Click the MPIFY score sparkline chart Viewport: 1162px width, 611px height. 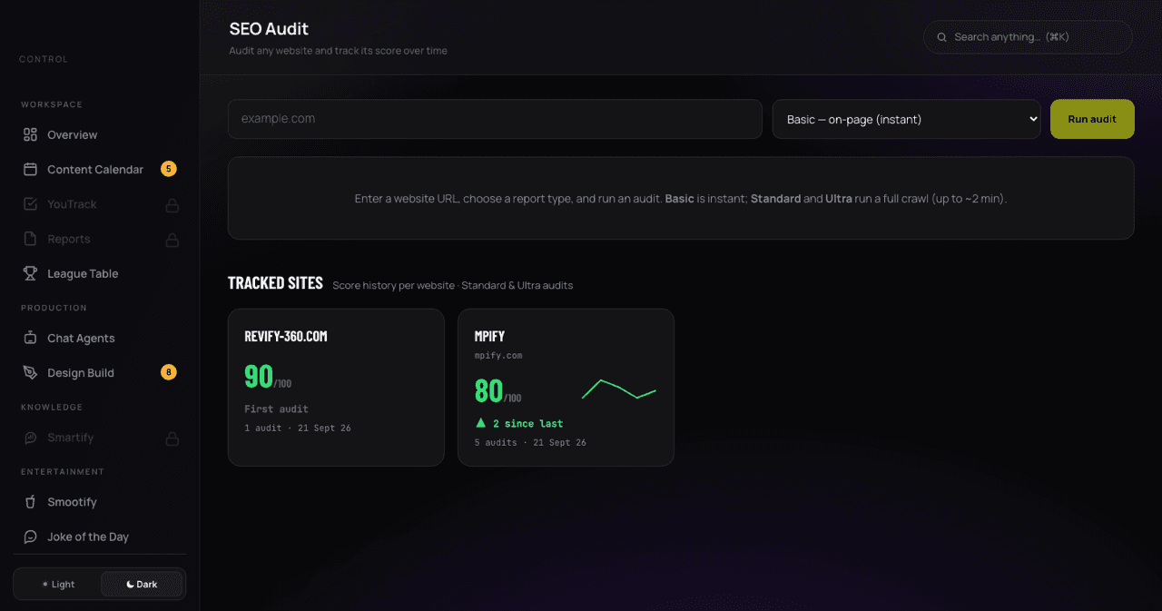(x=619, y=389)
